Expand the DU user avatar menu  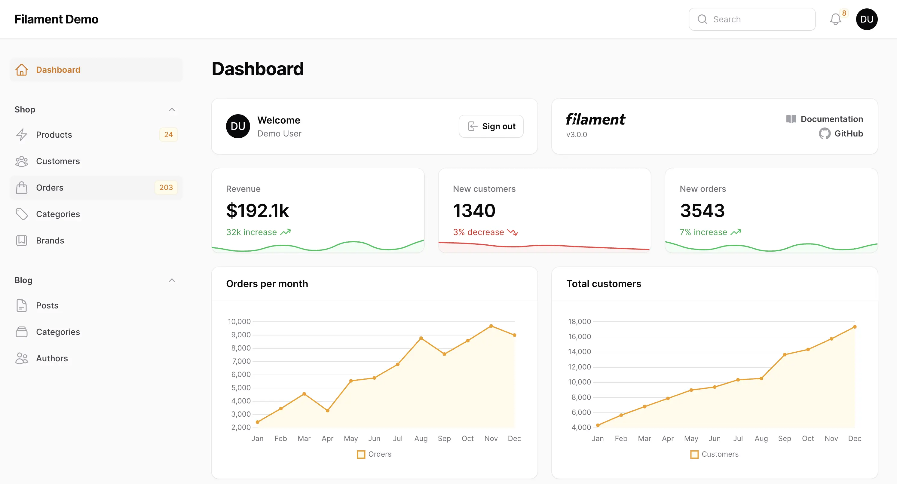coord(867,19)
